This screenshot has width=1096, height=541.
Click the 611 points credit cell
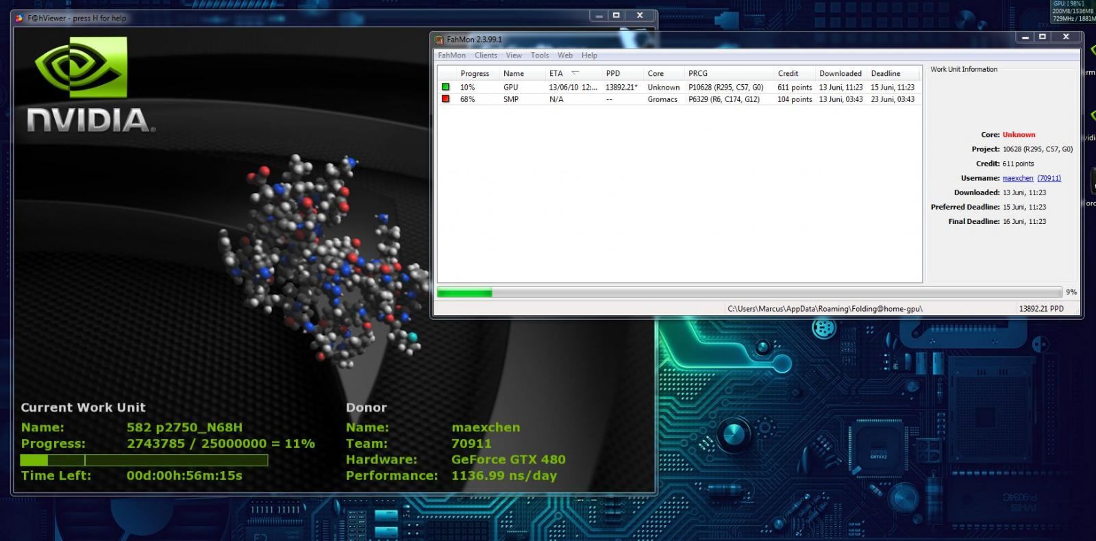click(x=795, y=87)
